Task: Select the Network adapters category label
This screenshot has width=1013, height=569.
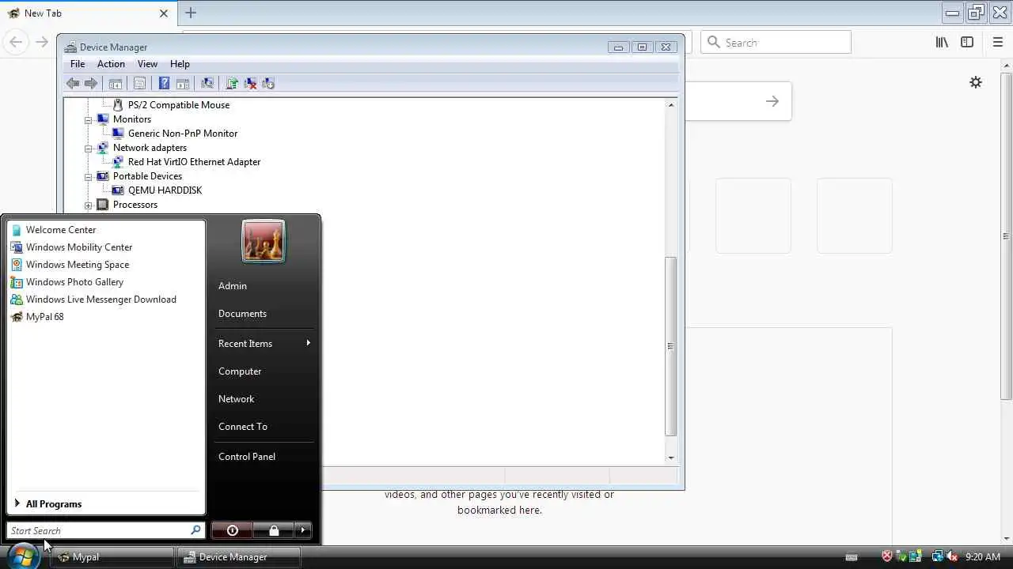Action: coord(150,148)
